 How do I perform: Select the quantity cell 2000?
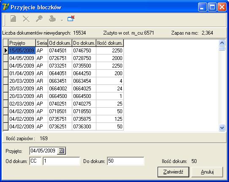110,58
